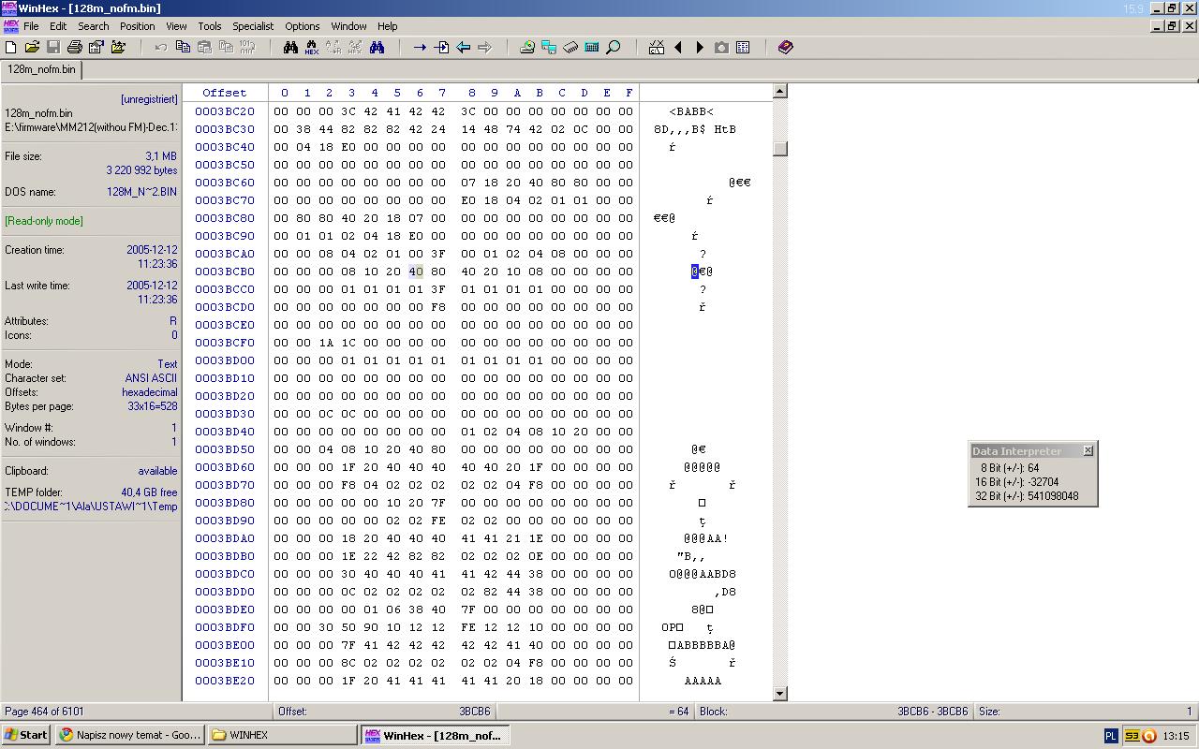Click the Find Text binoculars icon
Viewport: 1199px width, 749px height.
click(x=290, y=47)
